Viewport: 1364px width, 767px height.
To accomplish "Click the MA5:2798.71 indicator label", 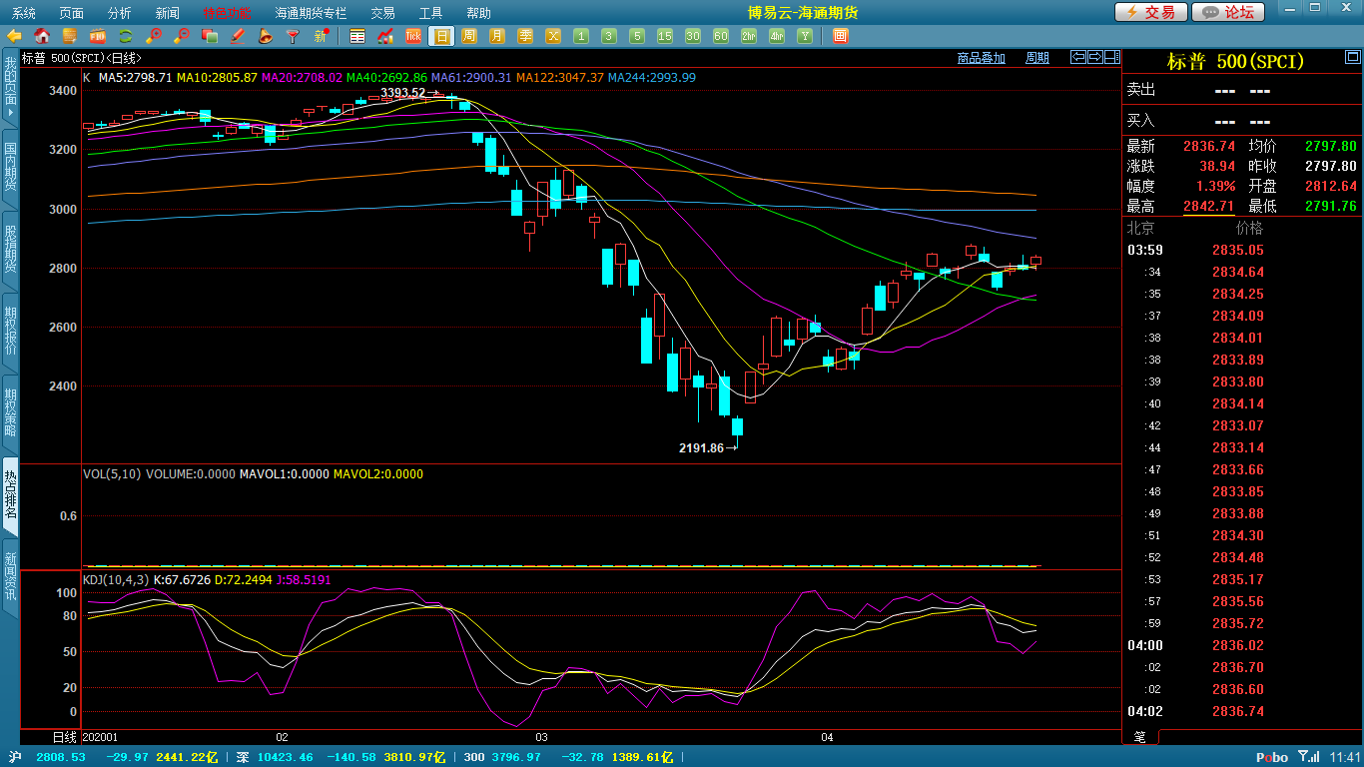I will point(135,77).
